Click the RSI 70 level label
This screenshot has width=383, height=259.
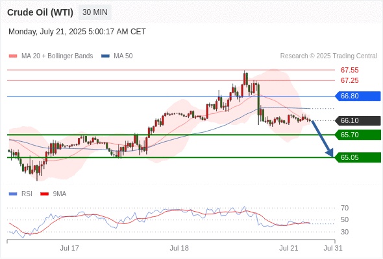pyautogui.click(x=345, y=208)
